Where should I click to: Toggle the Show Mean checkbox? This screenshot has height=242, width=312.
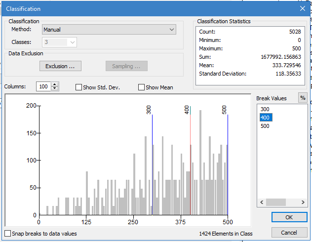(x=142, y=87)
